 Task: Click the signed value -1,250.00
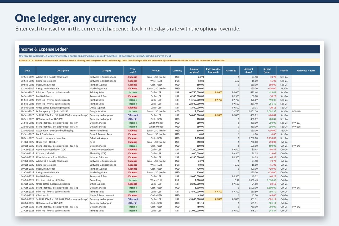(x=267, y=138)
